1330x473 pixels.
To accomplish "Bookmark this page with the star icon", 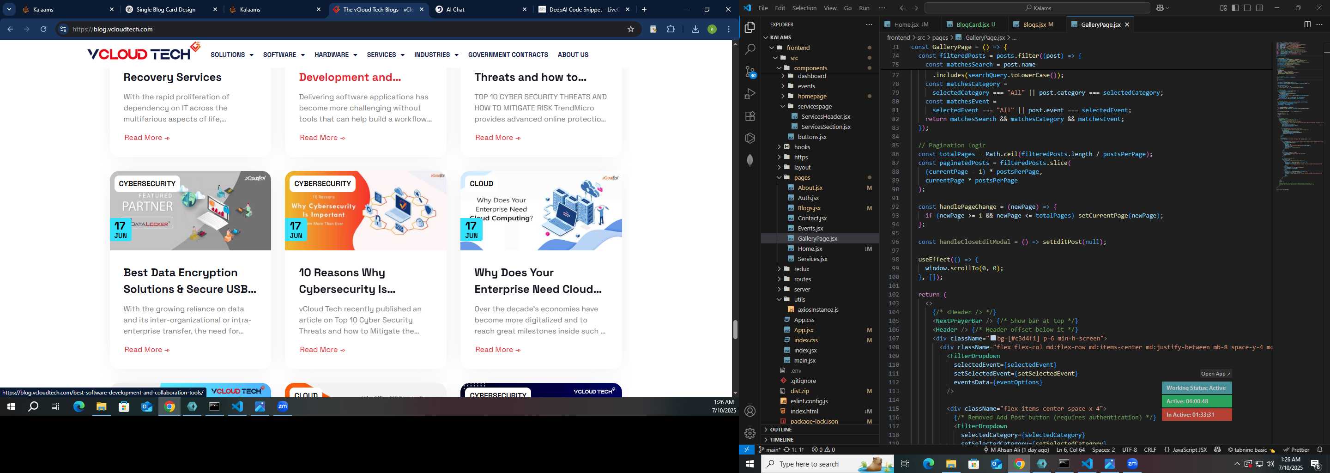I will (x=630, y=30).
